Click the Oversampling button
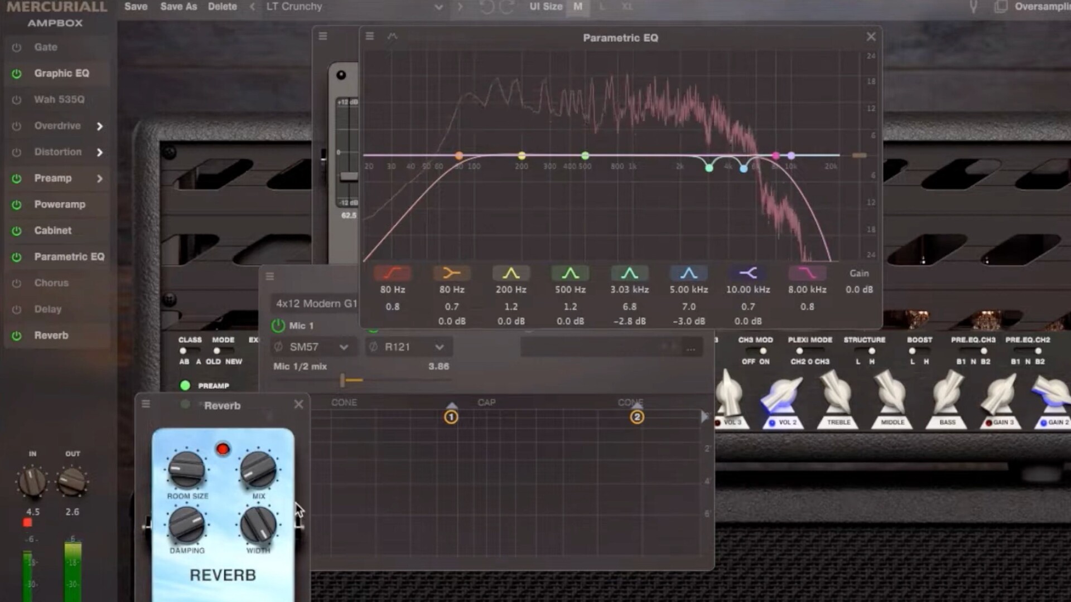This screenshot has width=1071, height=602. pos(1042,7)
